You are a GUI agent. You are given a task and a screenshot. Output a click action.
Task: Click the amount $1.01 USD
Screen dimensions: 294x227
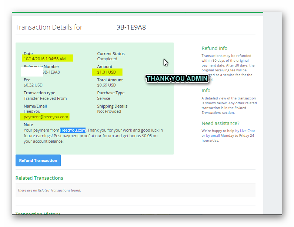click(107, 72)
